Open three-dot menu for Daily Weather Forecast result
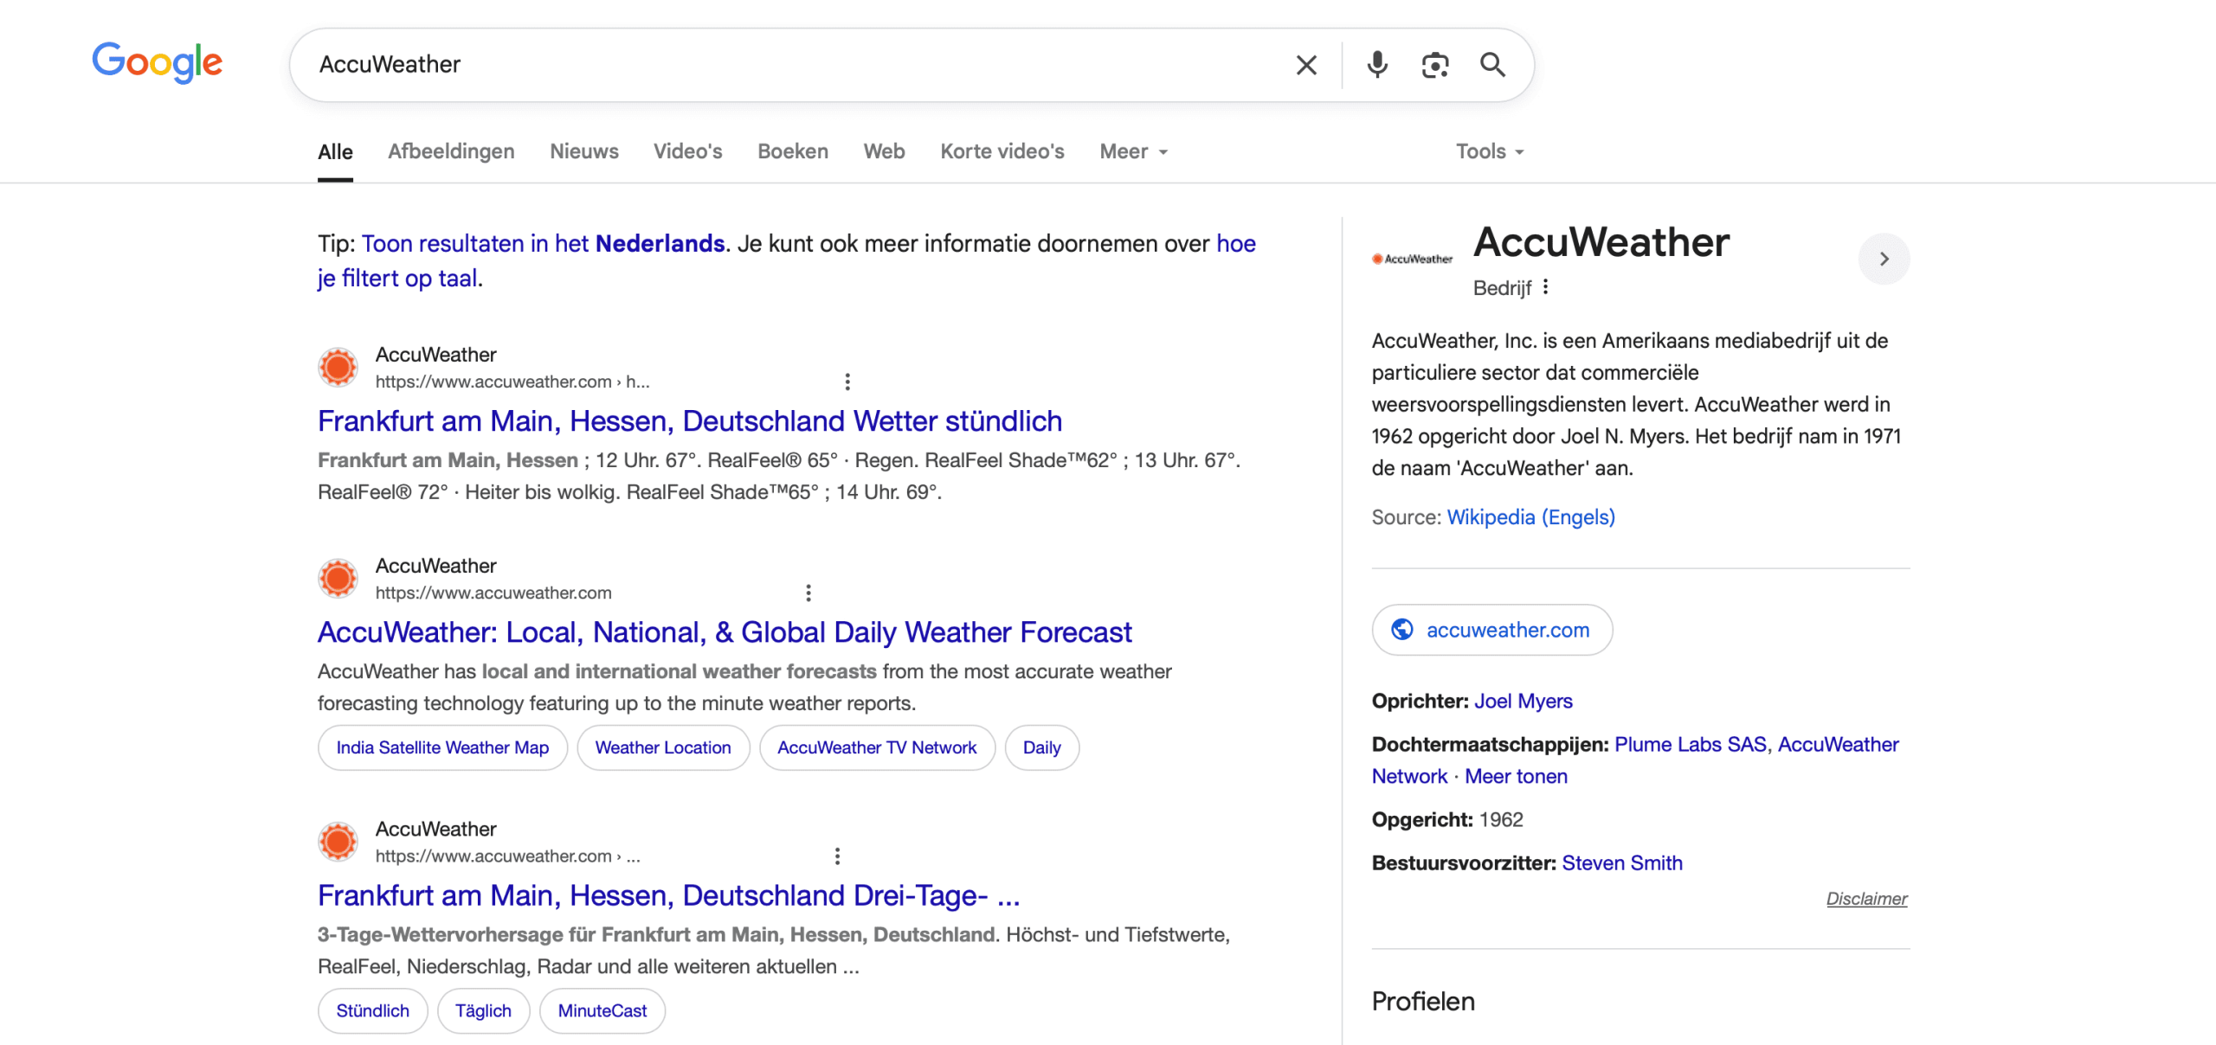Viewport: 2216px width, 1045px height. coord(808,593)
